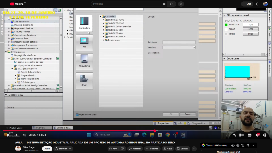Viewport: 272px width, 153px height.
Task: Open the subtitles/captions button
Action: click(x=249, y=135)
